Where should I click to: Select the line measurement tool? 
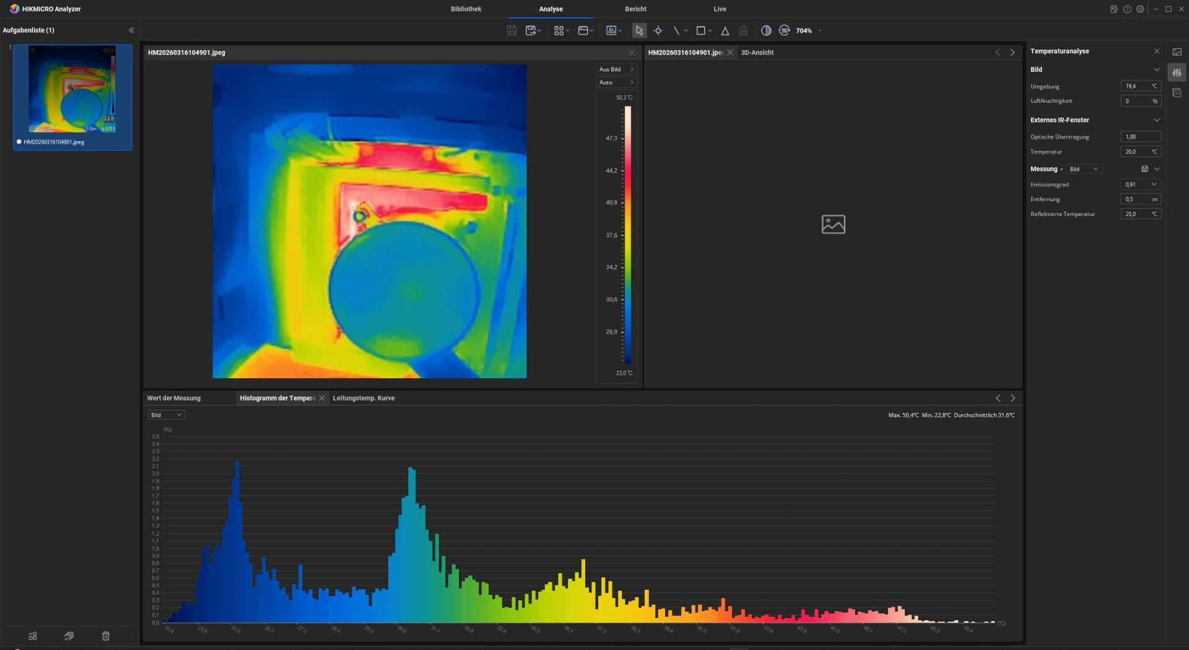point(676,30)
